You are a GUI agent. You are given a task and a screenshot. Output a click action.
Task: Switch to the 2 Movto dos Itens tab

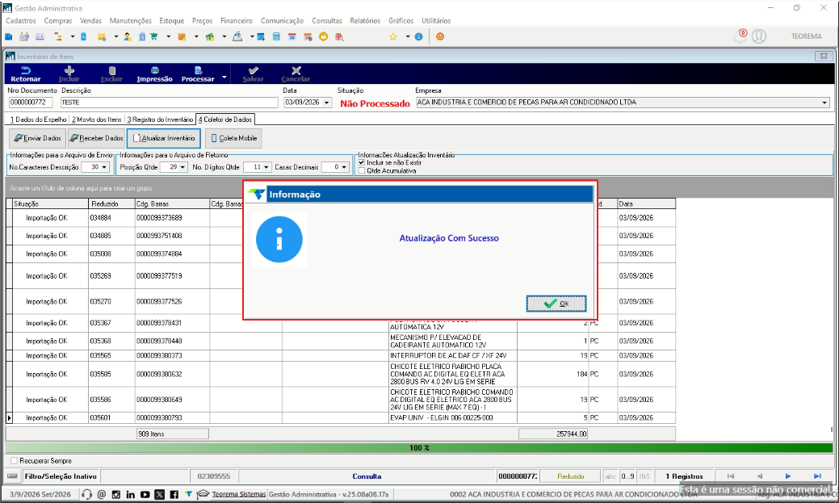point(96,119)
